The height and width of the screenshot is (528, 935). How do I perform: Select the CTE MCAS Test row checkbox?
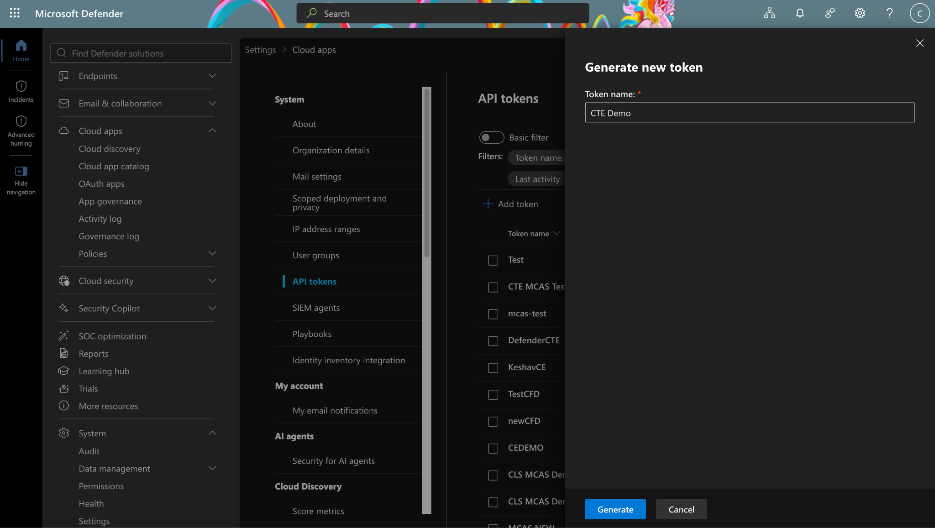pos(493,287)
